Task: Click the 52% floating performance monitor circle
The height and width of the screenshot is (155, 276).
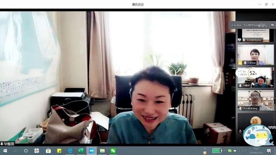Action: (x=253, y=73)
